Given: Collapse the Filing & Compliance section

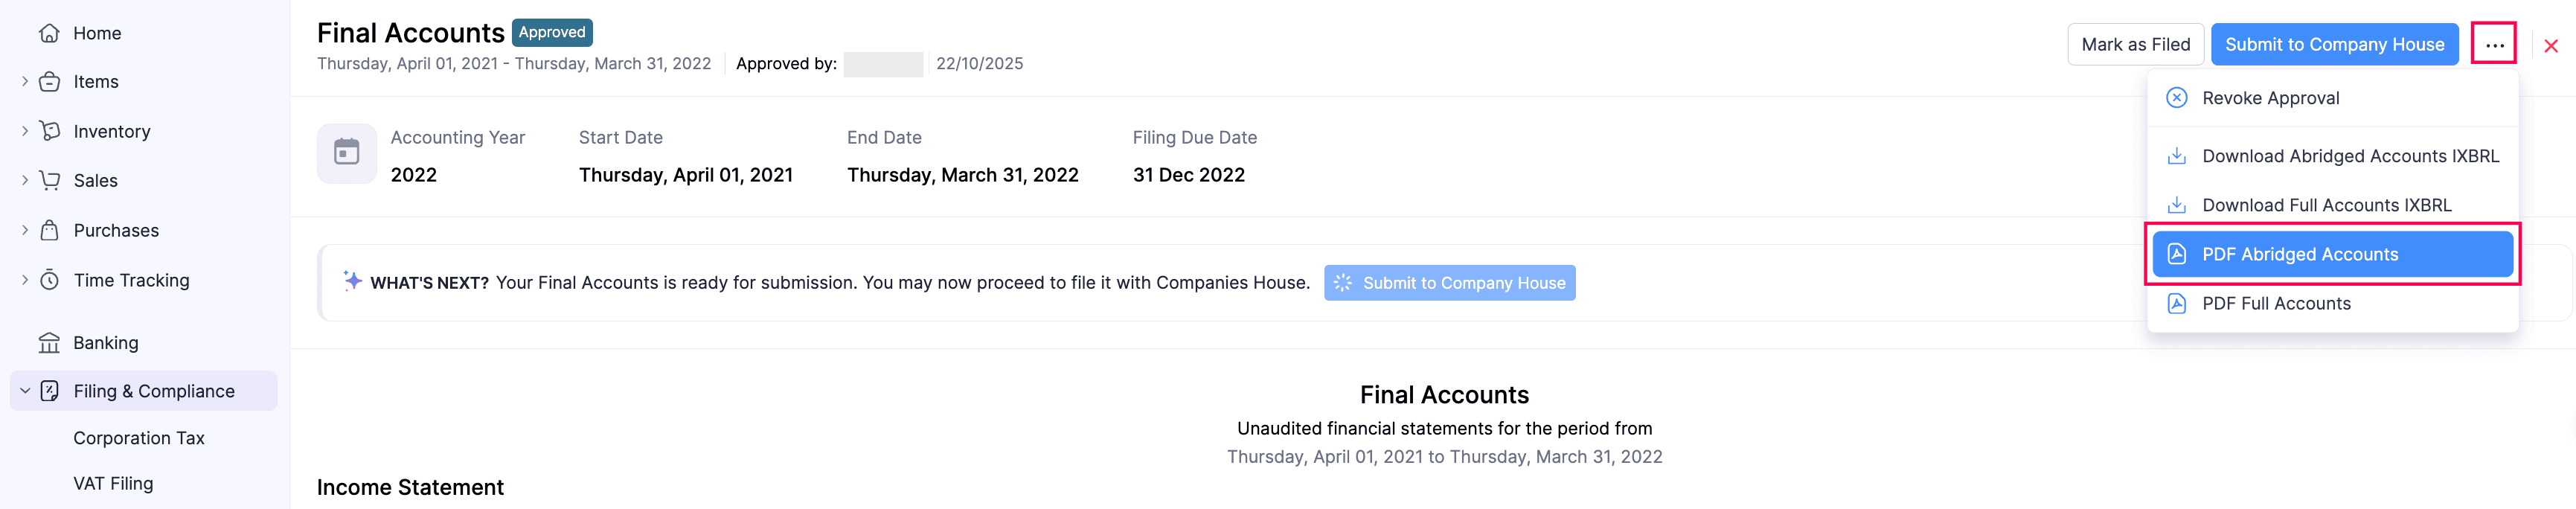Looking at the screenshot, I should [x=25, y=391].
